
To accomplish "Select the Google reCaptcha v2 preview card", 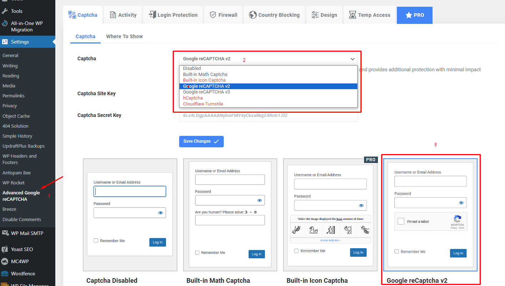I will 430,215.
